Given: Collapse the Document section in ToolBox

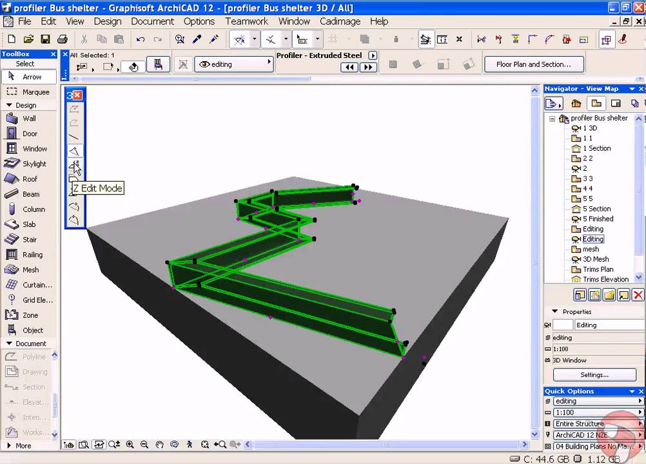Looking at the screenshot, I should click(x=9, y=343).
